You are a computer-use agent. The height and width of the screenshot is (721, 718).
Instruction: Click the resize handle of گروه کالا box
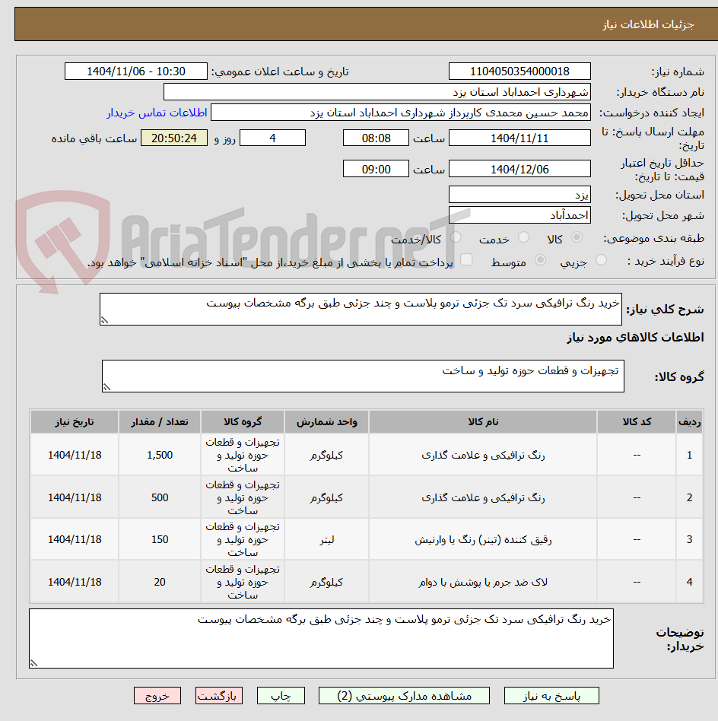point(106,388)
